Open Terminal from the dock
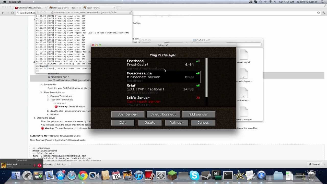Image resolution: width=327 pixels, height=184 pixels. [228, 176]
